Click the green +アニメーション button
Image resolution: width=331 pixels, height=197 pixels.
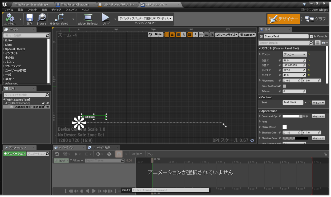click(15, 154)
